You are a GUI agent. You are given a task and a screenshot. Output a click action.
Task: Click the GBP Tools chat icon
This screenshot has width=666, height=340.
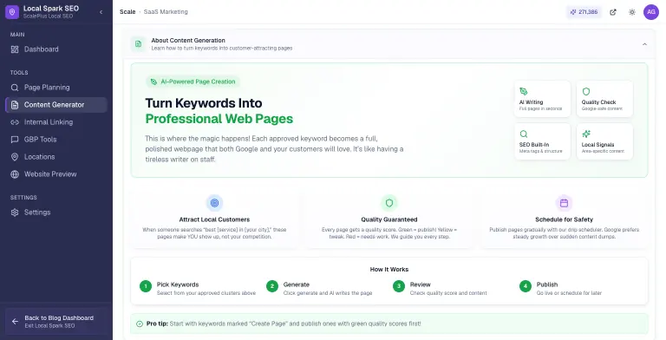(15, 140)
